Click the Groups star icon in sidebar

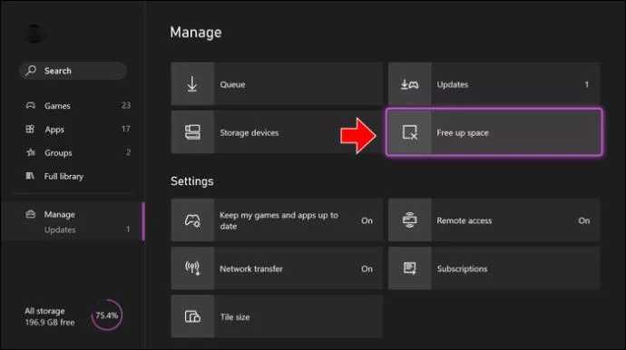(31, 152)
